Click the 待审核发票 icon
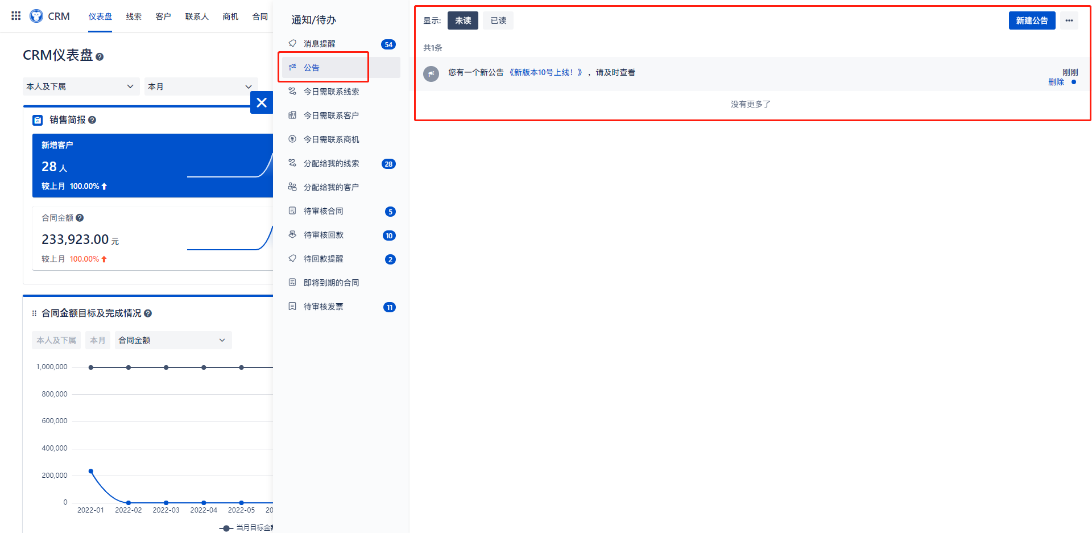This screenshot has width=1092, height=533. click(292, 306)
